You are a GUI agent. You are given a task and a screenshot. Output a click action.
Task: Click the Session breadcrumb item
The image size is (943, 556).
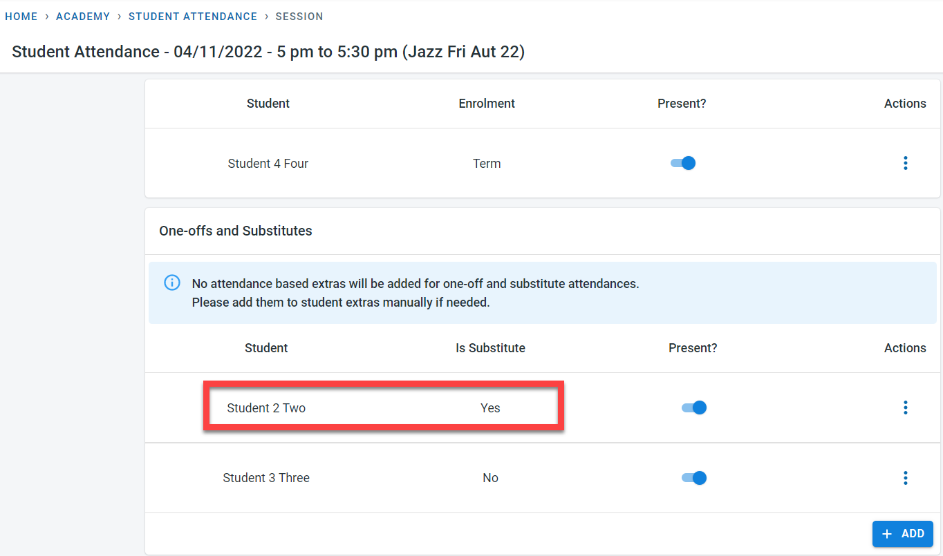pos(299,17)
